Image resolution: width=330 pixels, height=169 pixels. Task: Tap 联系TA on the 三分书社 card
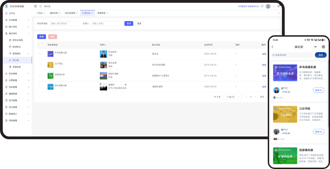pos(319,131)
